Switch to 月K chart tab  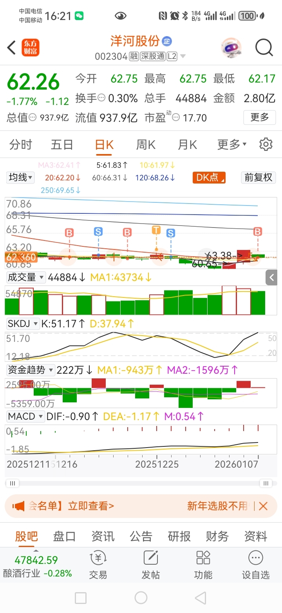187,145
